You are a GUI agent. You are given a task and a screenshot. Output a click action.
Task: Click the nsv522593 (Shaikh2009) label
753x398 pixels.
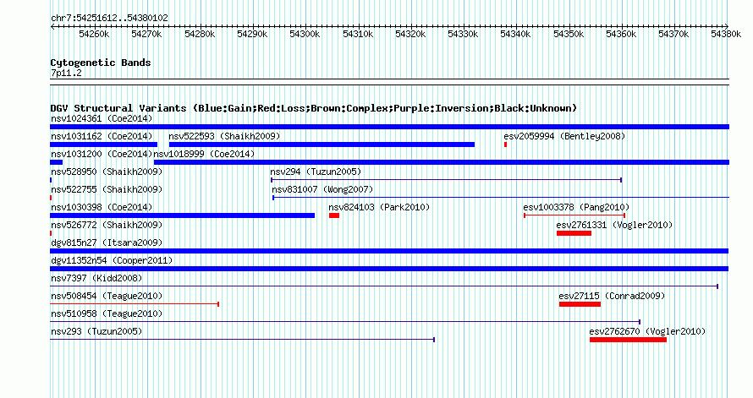224,136
